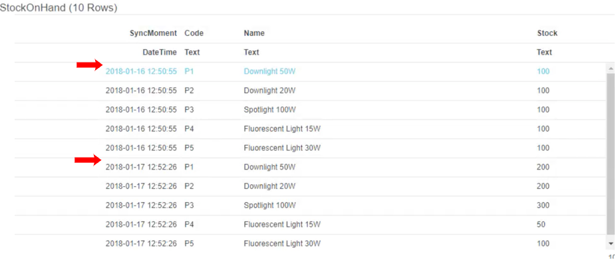Click stock value 300 cell

coord(543,205)
